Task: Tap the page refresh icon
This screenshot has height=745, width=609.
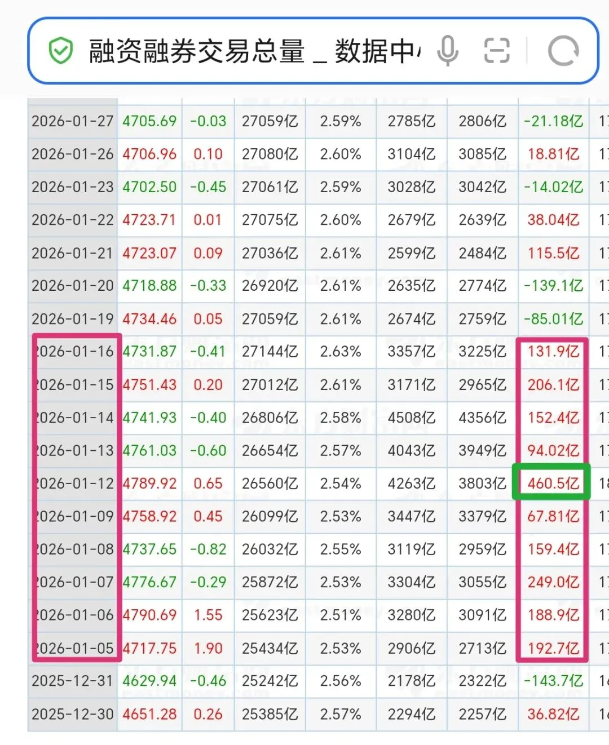Action: 563,51
